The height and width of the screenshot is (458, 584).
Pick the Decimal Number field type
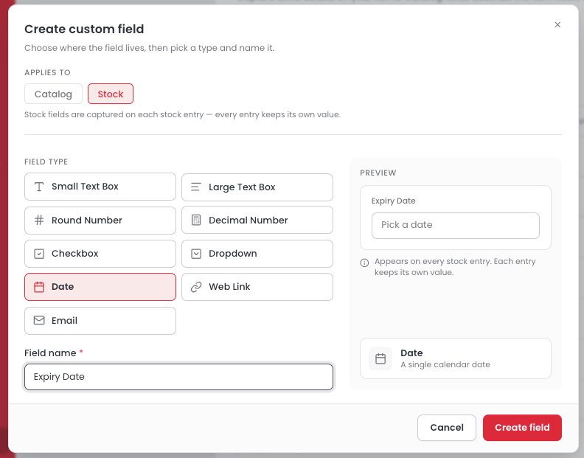point(257,220)
